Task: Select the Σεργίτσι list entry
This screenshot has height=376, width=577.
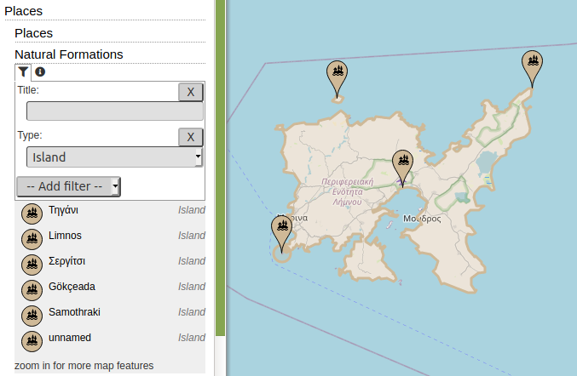Action: click(x=110, y=265)
